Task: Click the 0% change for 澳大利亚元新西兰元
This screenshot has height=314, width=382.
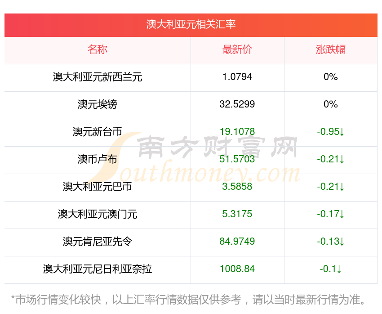Action: pos(331,77)
